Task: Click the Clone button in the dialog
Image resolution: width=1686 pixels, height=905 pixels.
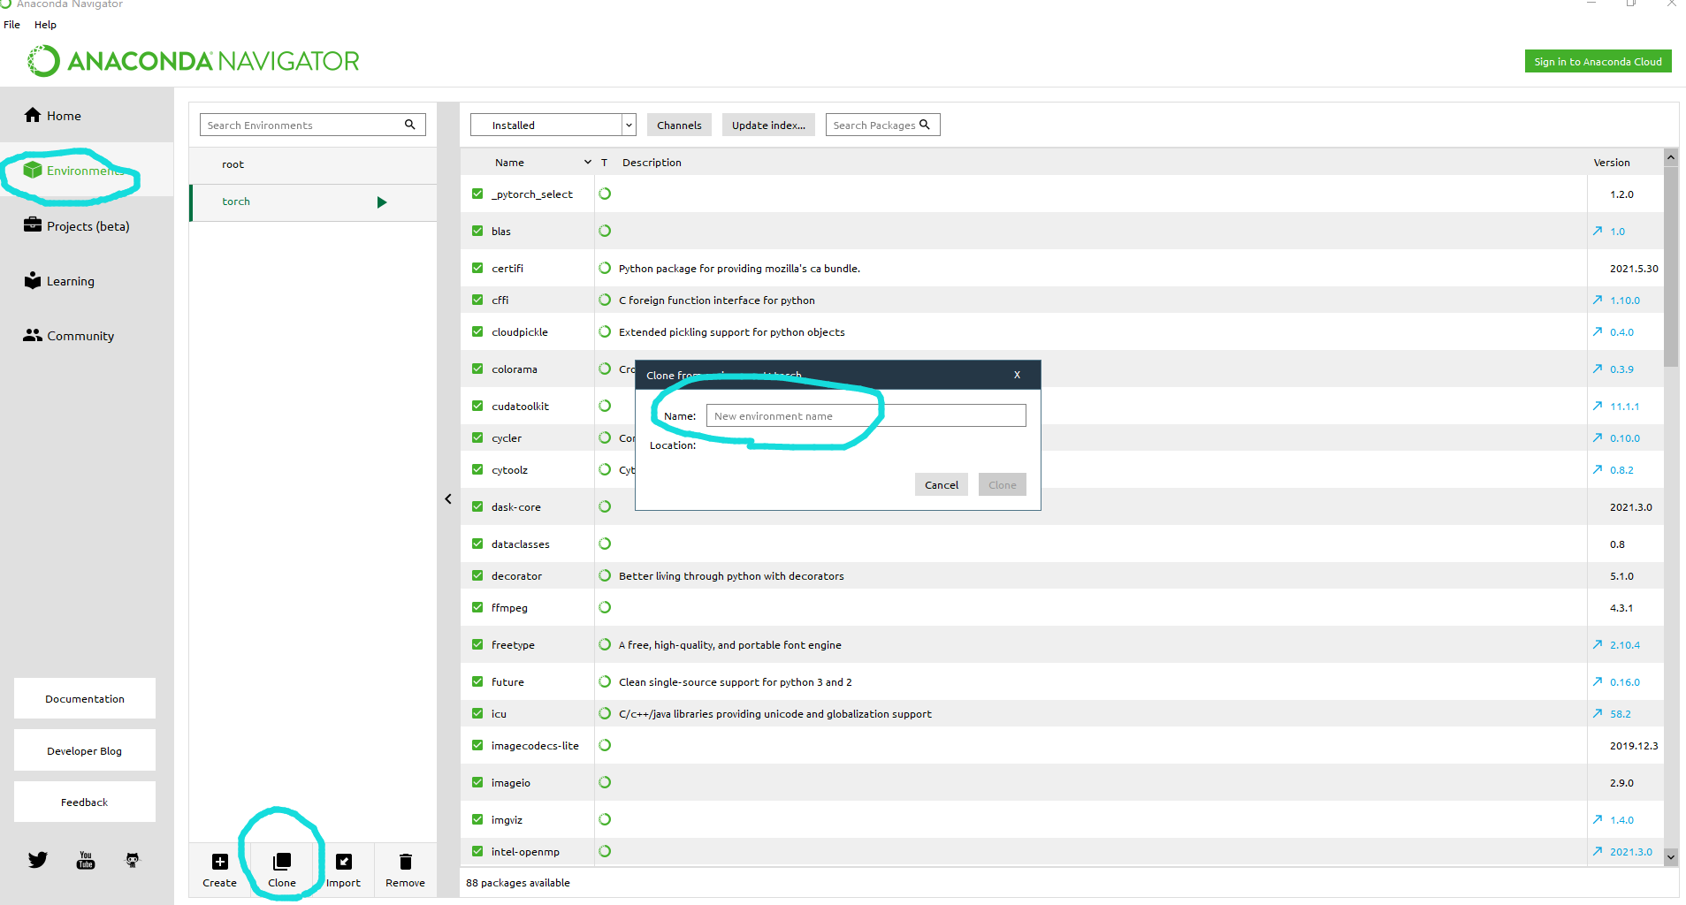Action: [x=1002, y=484]
